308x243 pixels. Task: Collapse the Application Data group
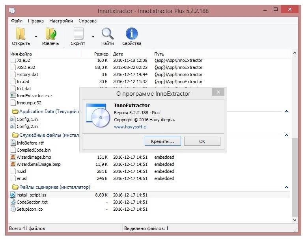tap(286, 111)
